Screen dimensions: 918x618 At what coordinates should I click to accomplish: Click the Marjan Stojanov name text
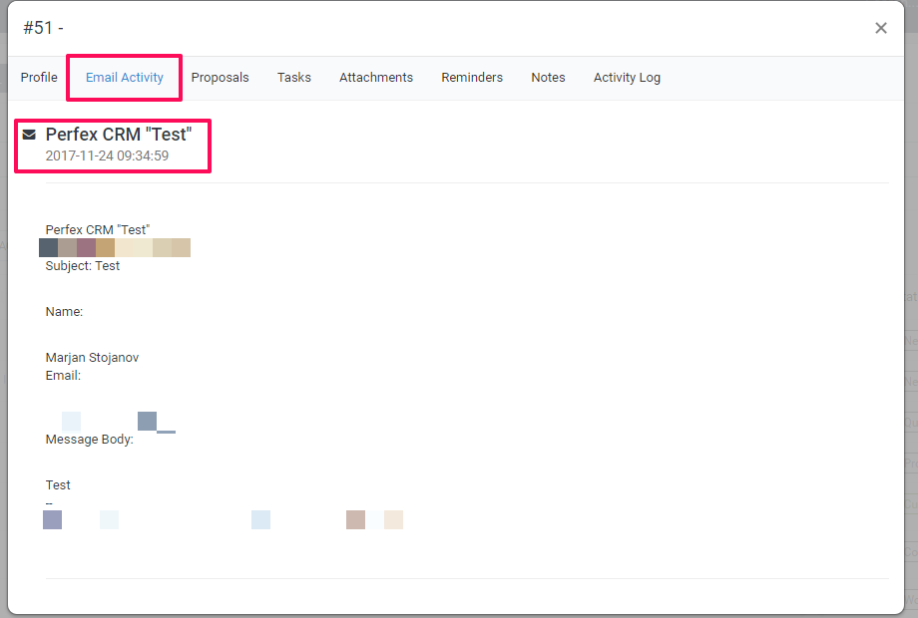[92, 357]
